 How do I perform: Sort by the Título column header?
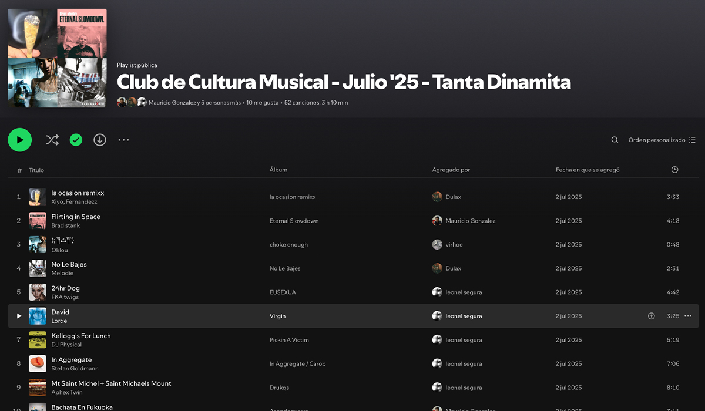tap(36, 170)
